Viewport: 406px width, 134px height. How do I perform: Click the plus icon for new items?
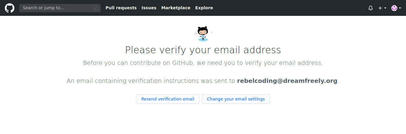click(x=380, y=8)
